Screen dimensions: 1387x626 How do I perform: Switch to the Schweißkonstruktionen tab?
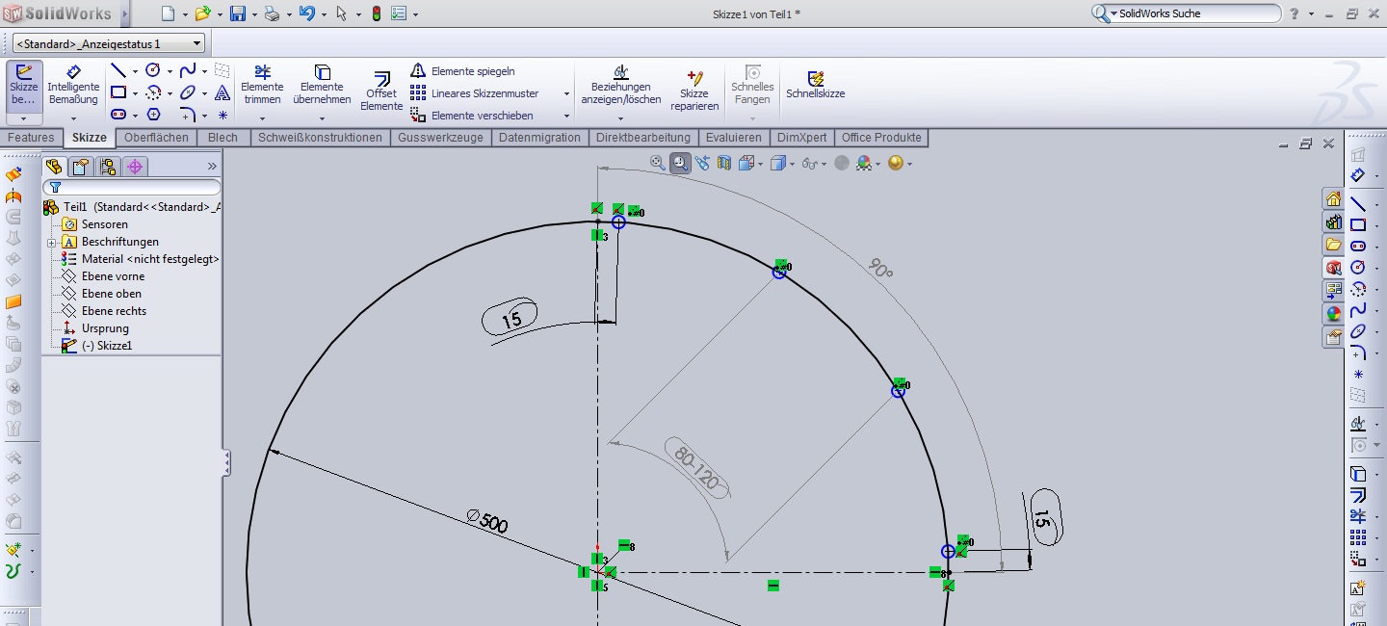click(320, 138)
